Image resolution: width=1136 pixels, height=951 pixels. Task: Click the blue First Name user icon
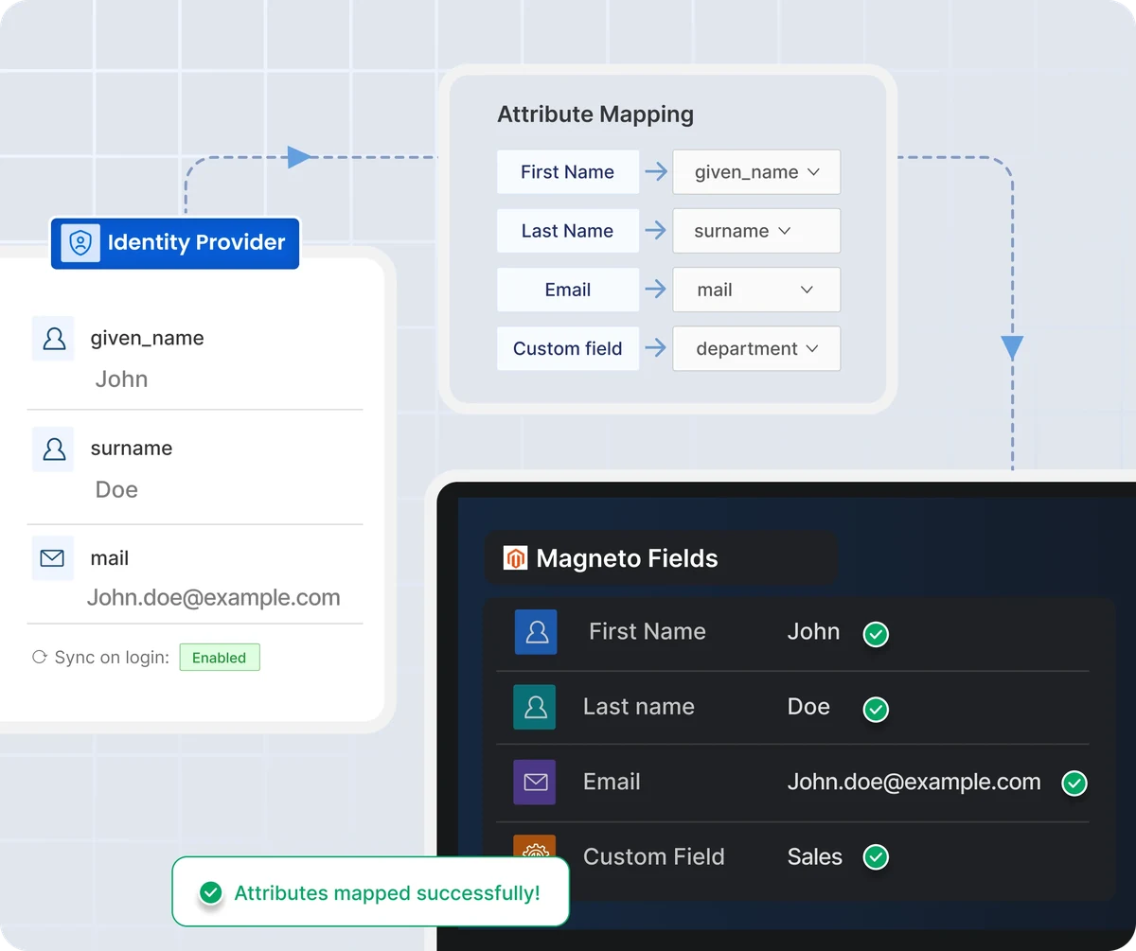536,632
